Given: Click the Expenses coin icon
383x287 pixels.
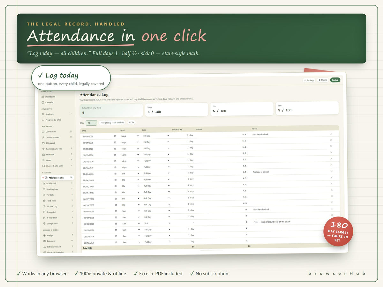Looking at the screenshot, I should click(x=44, y=241).
